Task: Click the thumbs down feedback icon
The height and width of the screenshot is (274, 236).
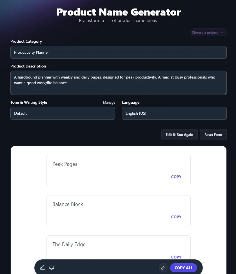Action: [52, 268]
